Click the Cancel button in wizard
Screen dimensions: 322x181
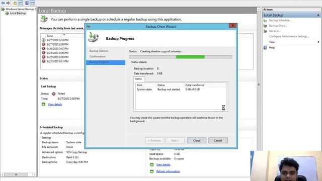point(218,141)
